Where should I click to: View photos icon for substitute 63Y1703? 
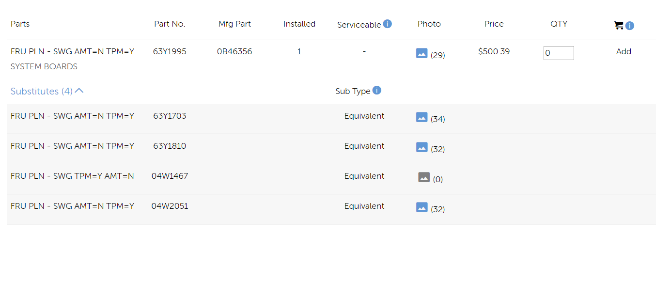pyautogui.click(x=421, y=117)
